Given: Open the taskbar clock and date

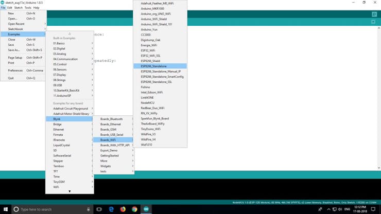Looking at the screenshot, I should pos(360,209).
